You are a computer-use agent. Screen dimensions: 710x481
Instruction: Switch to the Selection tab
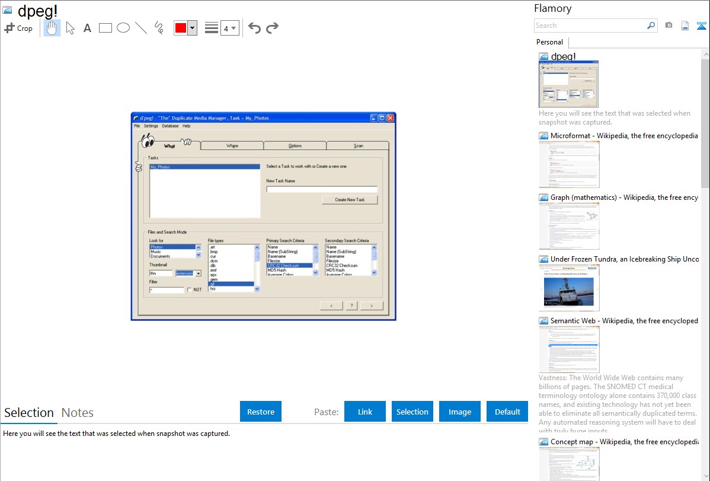click(29, 413)
